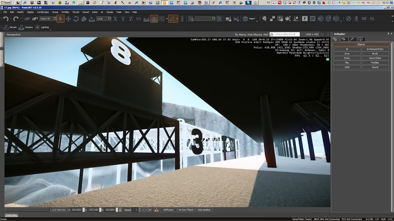Screen dimensions: 394x221
Task: Activate the Select Terrain tool
Action: coord(91,19)
